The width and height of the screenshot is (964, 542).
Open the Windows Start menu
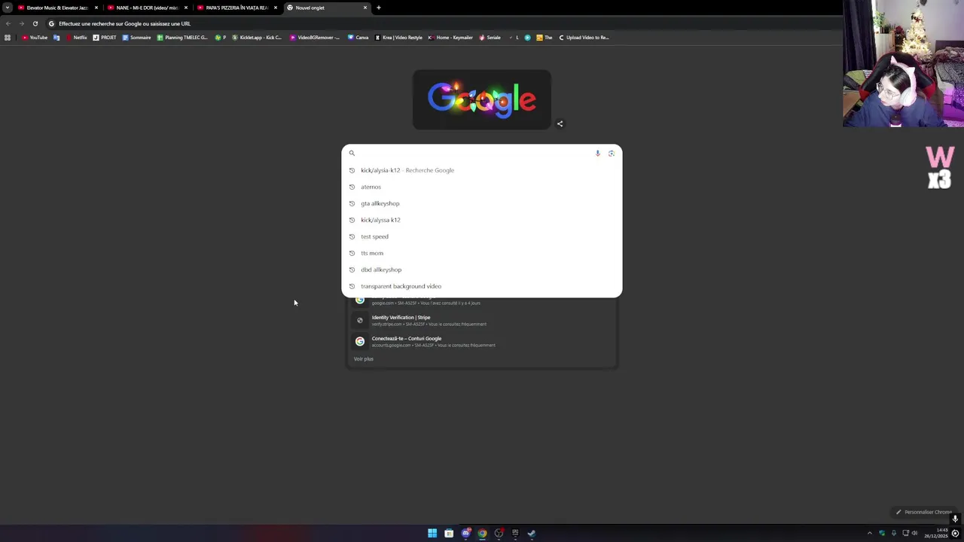point(432,533)
